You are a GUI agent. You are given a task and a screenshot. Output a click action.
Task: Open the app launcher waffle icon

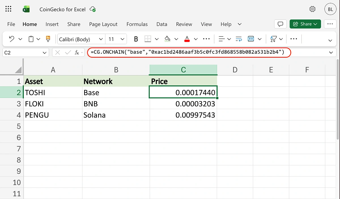click(x=8, y=9)
